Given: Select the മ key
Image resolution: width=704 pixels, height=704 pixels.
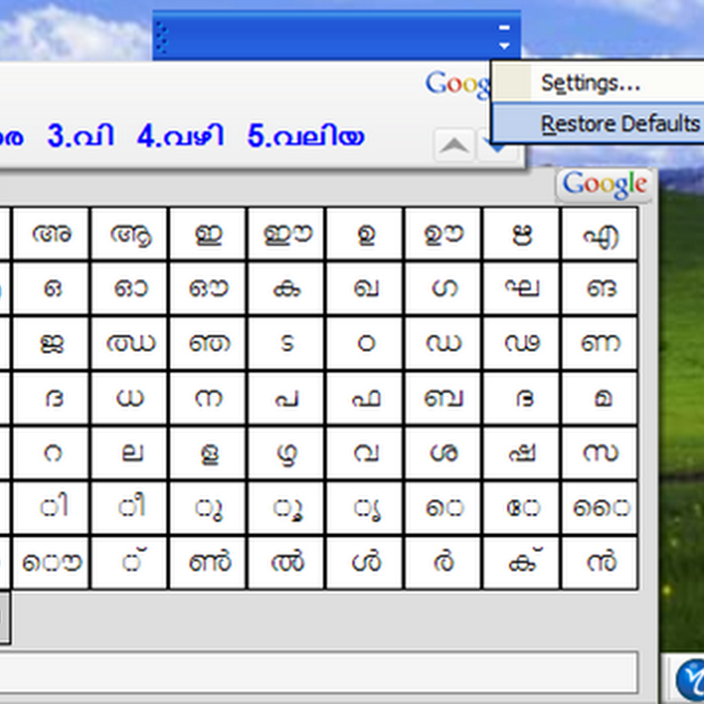Looking at the screenshot, I should coord(599,399).
